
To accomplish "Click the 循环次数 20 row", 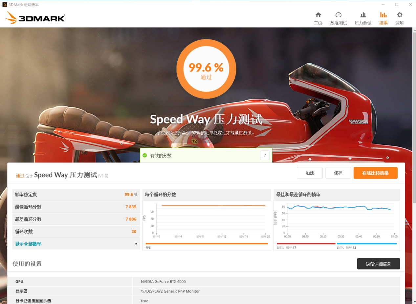I will point(76,232).
